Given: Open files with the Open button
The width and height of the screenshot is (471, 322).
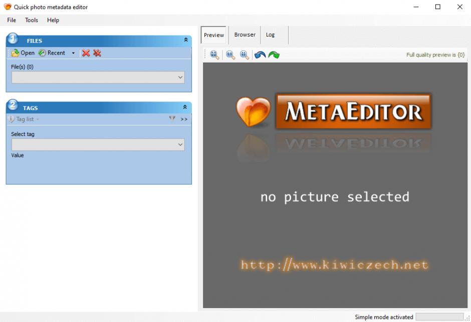Looking at the screenshot, I should click(23, 53).
